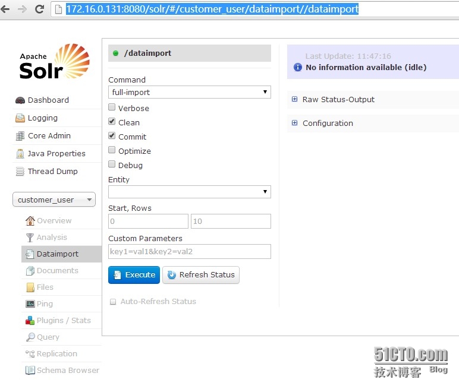
Task: Uncheck the Commit checkbox
Action: click(x=112, y=136)
